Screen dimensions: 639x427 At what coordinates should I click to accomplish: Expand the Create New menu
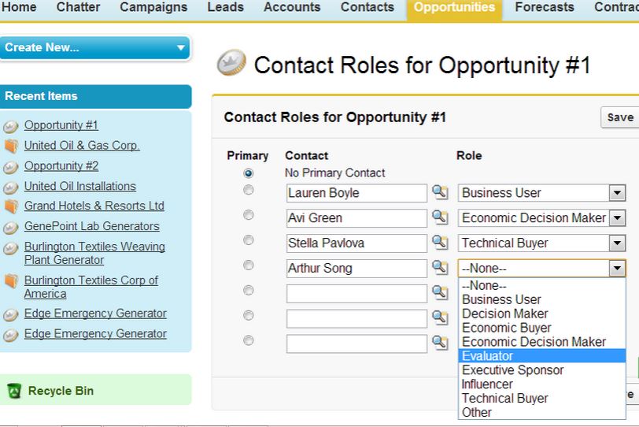(x=181, y=48)
